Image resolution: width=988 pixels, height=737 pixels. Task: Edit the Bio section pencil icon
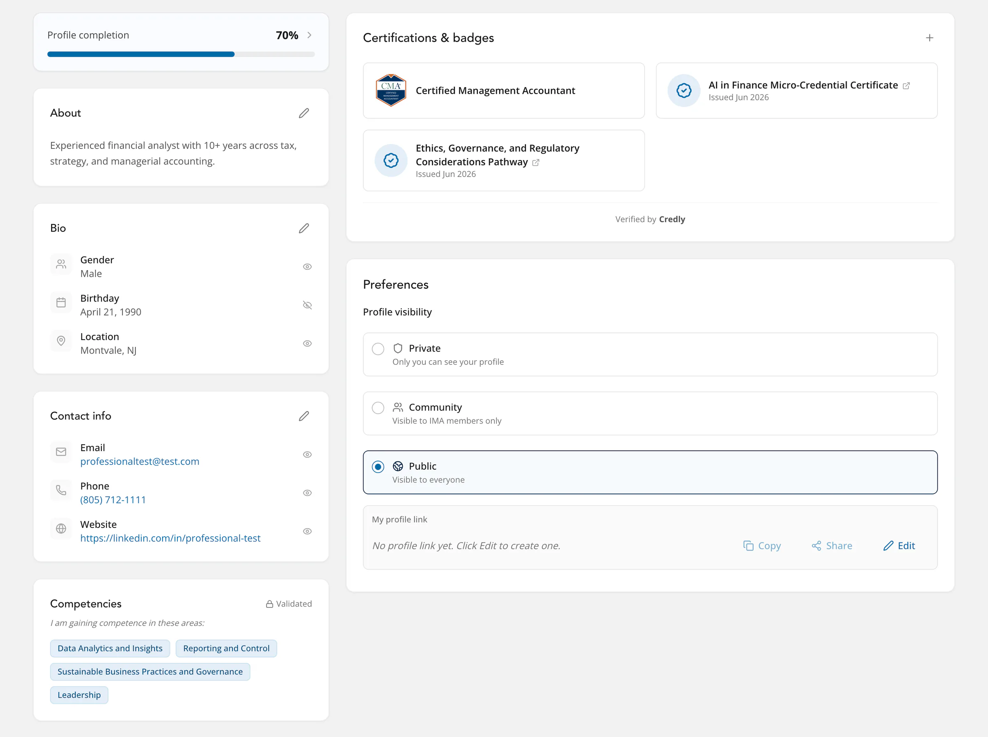click(303, 228)
